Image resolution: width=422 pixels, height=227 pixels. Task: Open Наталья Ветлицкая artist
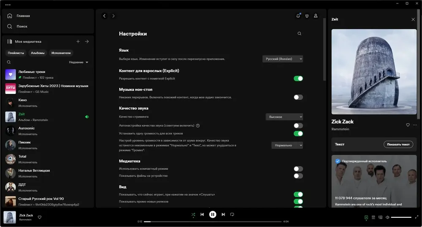48,173
